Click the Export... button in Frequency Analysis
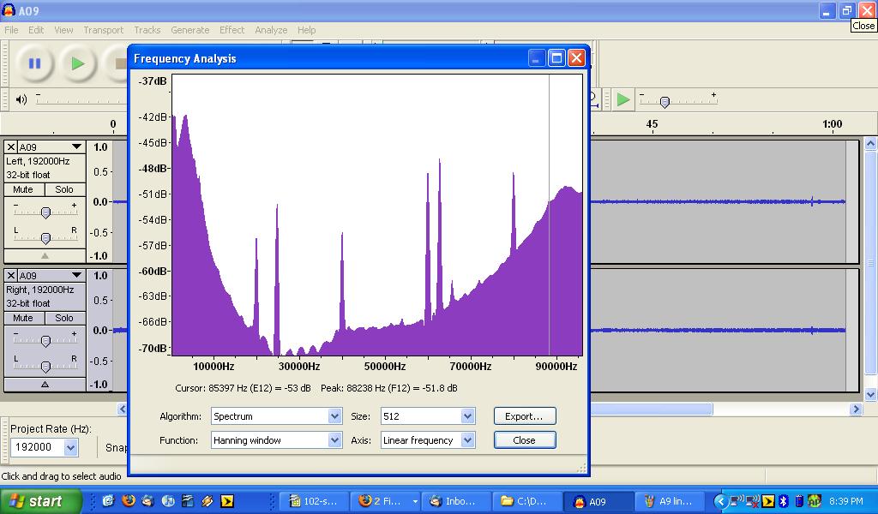This screenshot has width=878, height=514. [524, 416]
